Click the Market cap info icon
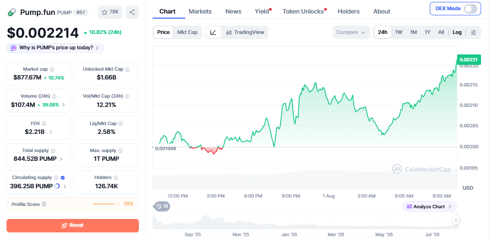This screenshot has width=489, height=238. tap(52, 69)
